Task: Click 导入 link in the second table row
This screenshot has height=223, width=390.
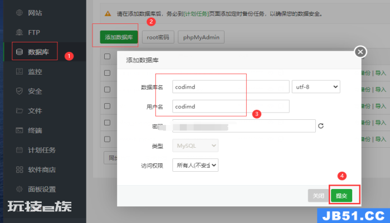Action: point(381,89)
